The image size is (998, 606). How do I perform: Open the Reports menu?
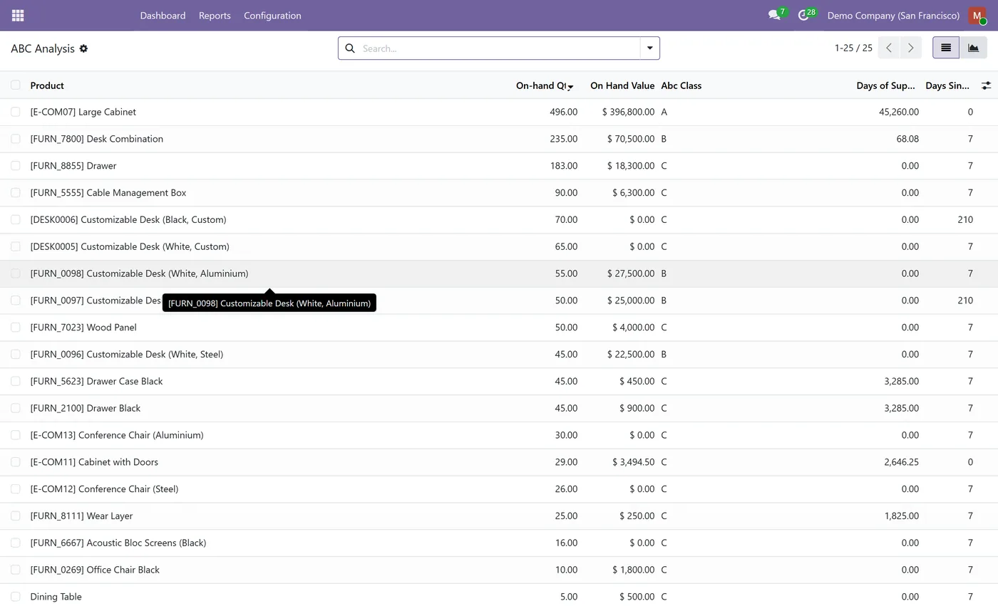[x=215, y=15]
